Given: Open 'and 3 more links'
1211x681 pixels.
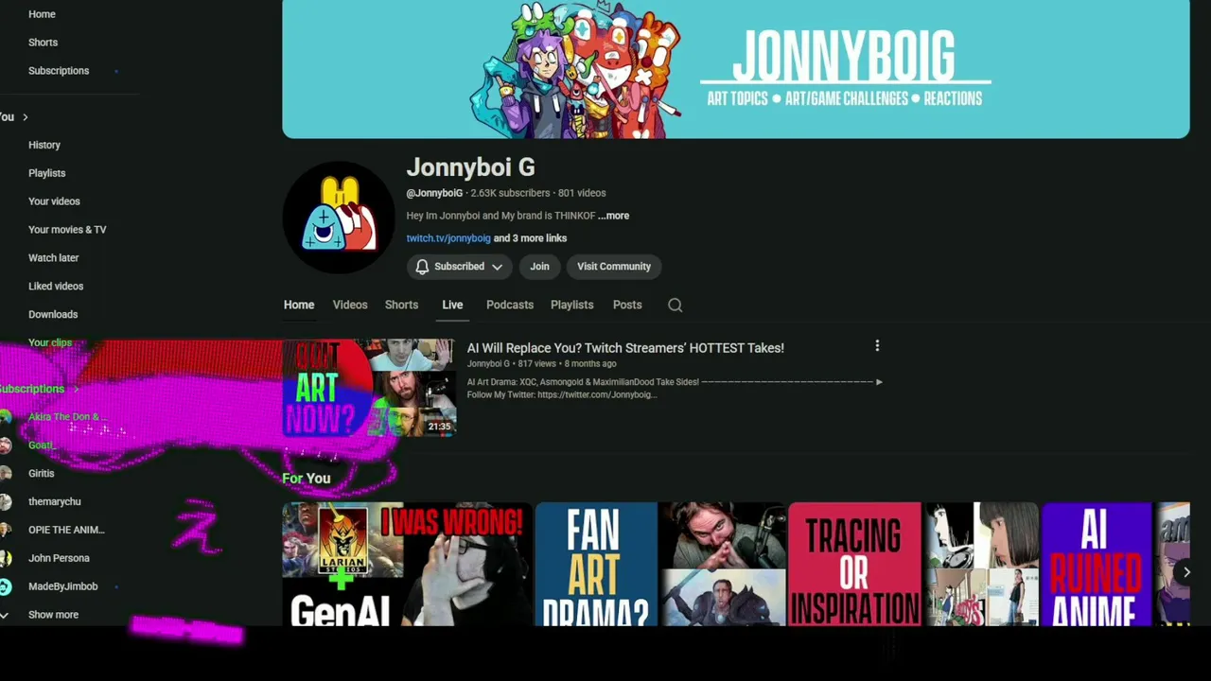Looking at the screenshot, I should (530, 238).
